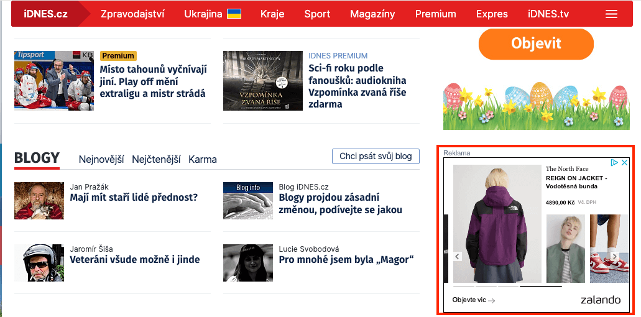This screenshot has width=641, height=317.
Task: Click Vzpomínka zvaná říše book cover
Action: tap(263, 80)
